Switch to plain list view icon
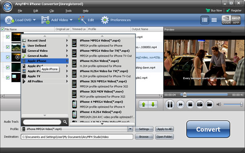 click(214, 20)
